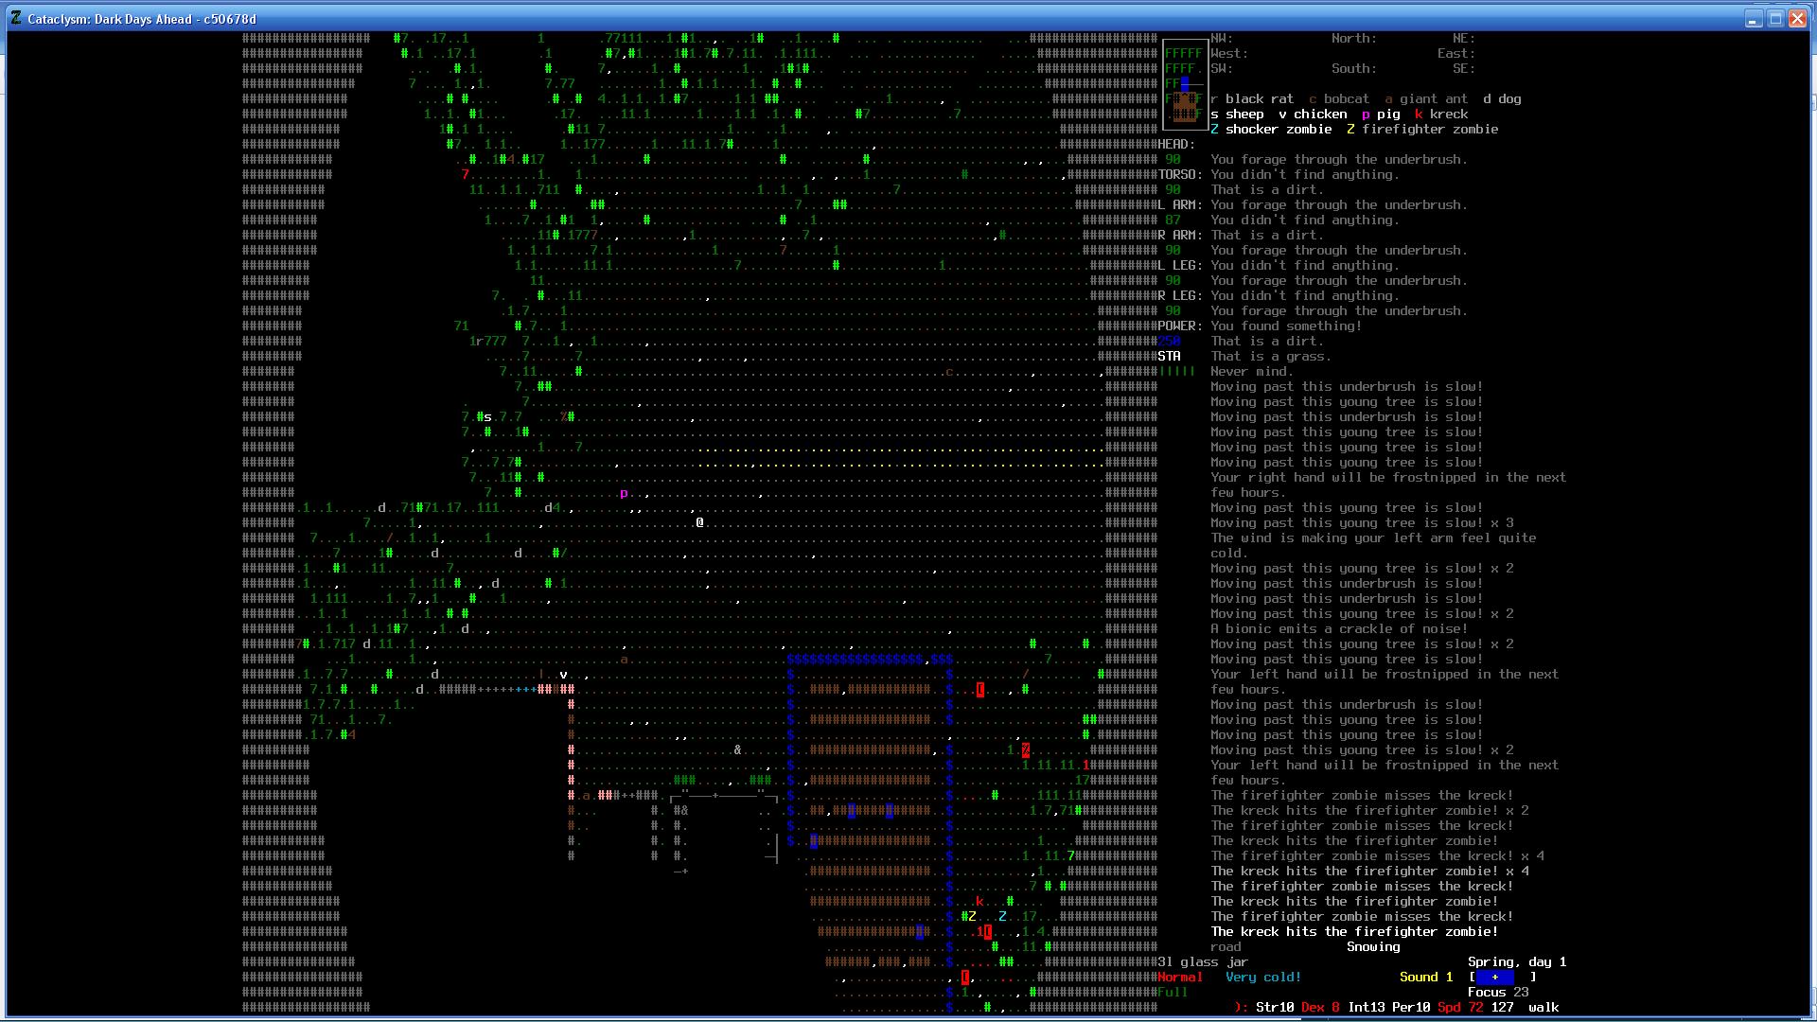Click the magenta p pig on map
1817x1022 pixels.
624,493
